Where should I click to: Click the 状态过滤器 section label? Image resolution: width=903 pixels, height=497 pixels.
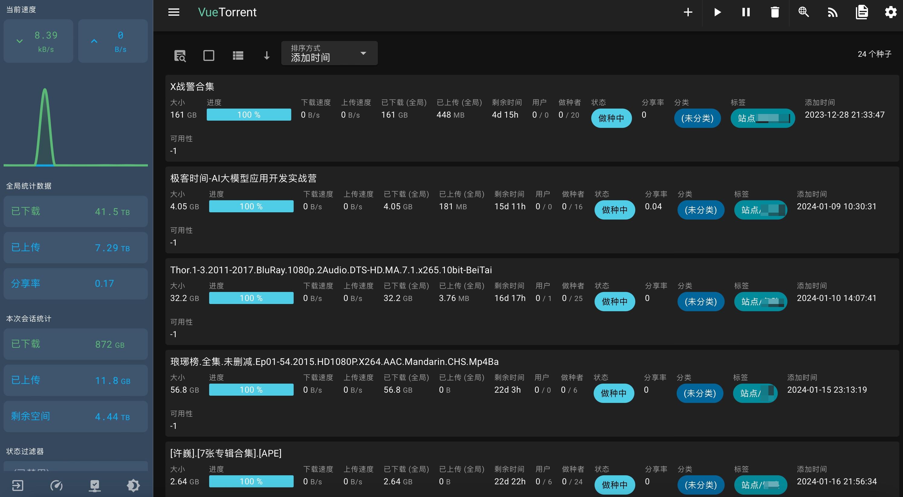[25, 451]
